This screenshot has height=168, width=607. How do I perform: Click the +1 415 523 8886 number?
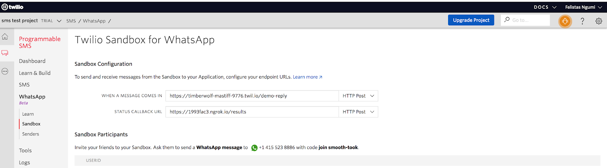277,148
